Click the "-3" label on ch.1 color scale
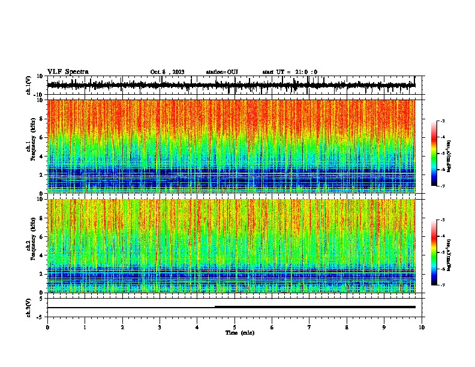 pos(442,121)
